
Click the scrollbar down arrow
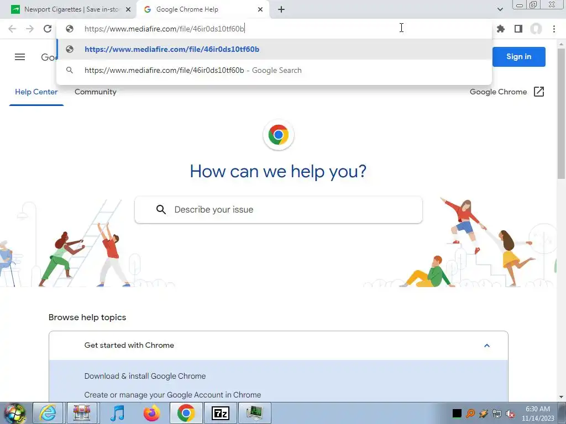tap(561, 397)
